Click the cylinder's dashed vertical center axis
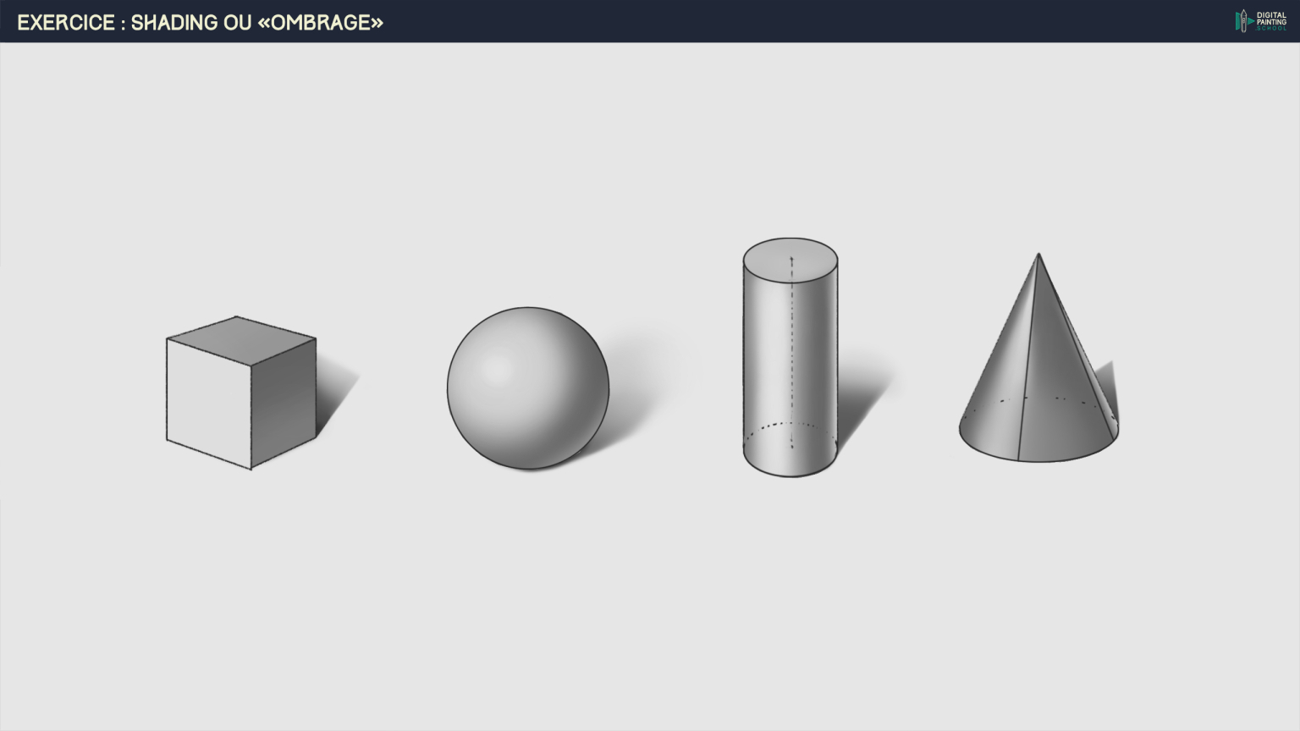 tap(792, 355)
